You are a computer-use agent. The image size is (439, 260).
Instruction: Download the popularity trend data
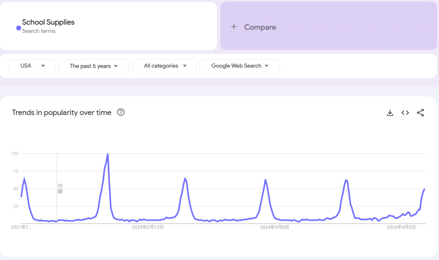coord(390,113)
